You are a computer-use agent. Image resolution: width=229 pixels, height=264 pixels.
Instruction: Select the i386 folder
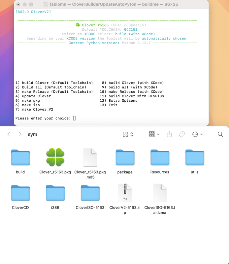(x=55, y=193)
